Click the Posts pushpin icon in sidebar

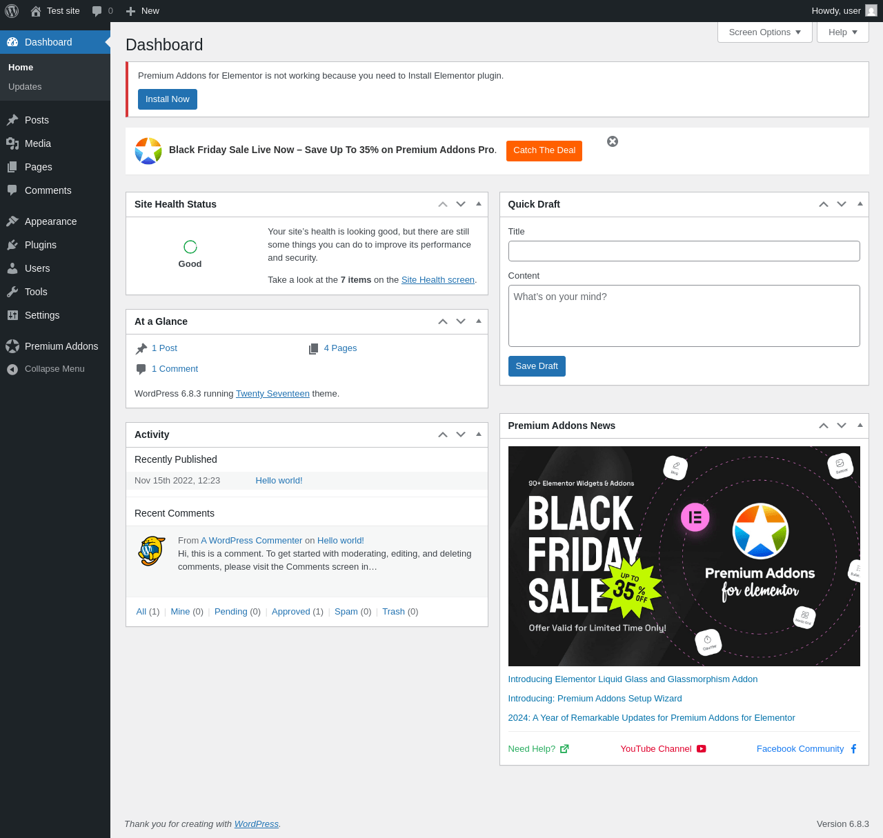(12, 120)
